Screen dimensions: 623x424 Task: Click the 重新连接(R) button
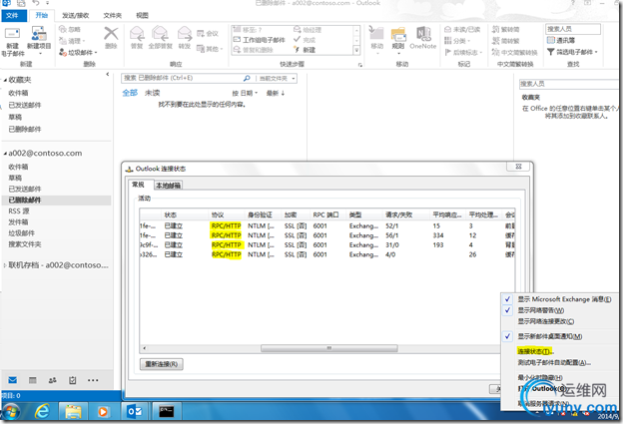coord(162,364)
